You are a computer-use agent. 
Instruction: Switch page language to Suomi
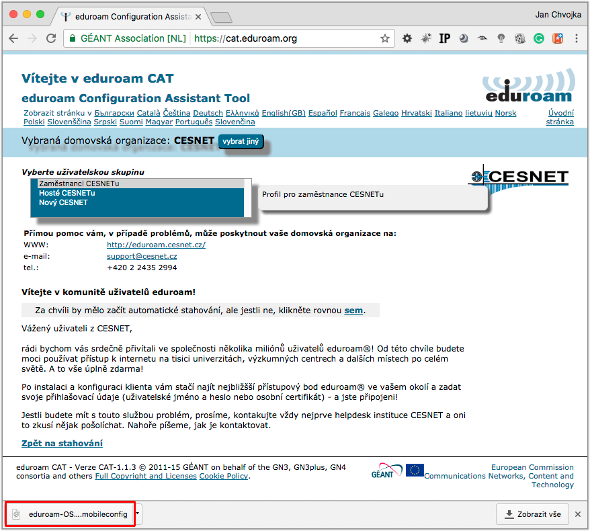131,122
